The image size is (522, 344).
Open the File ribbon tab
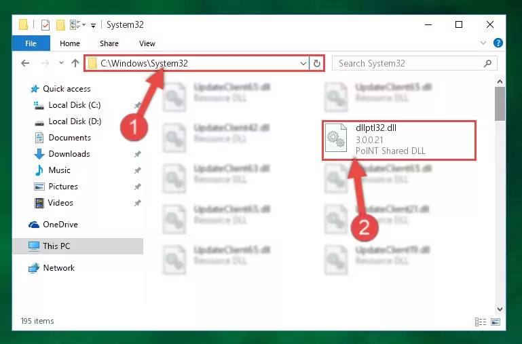point(31,43)
